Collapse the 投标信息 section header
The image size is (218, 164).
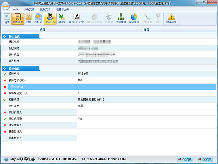click(x=21, y=69)
